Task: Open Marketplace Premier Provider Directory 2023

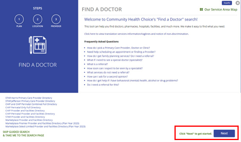Action: click(42, 123)
